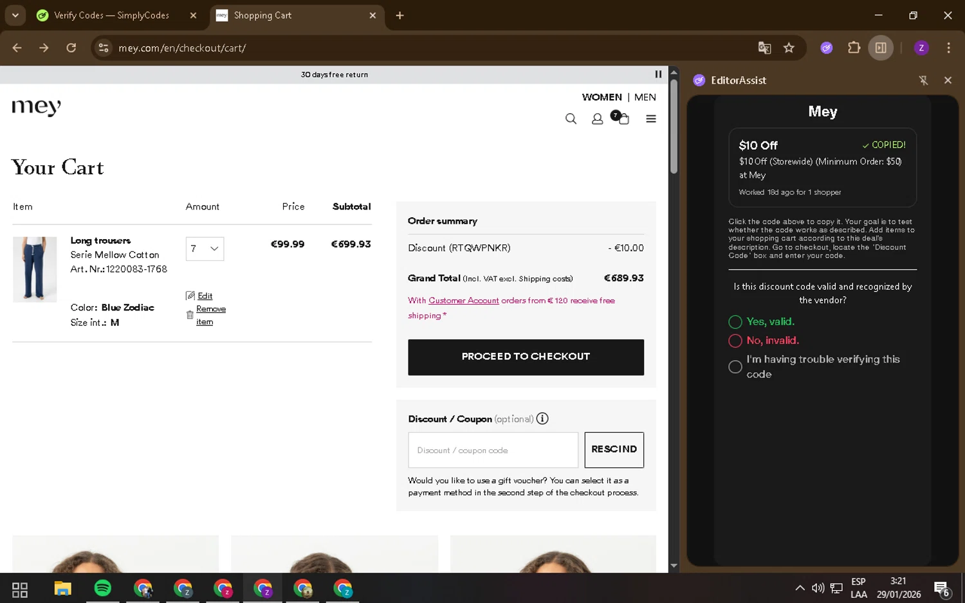
Task: Unpin the EditorAssist side panel
Action: pyautogui.click(x=924, y=80)
